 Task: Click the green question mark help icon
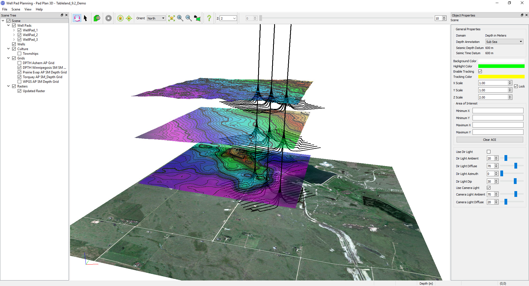209,18
